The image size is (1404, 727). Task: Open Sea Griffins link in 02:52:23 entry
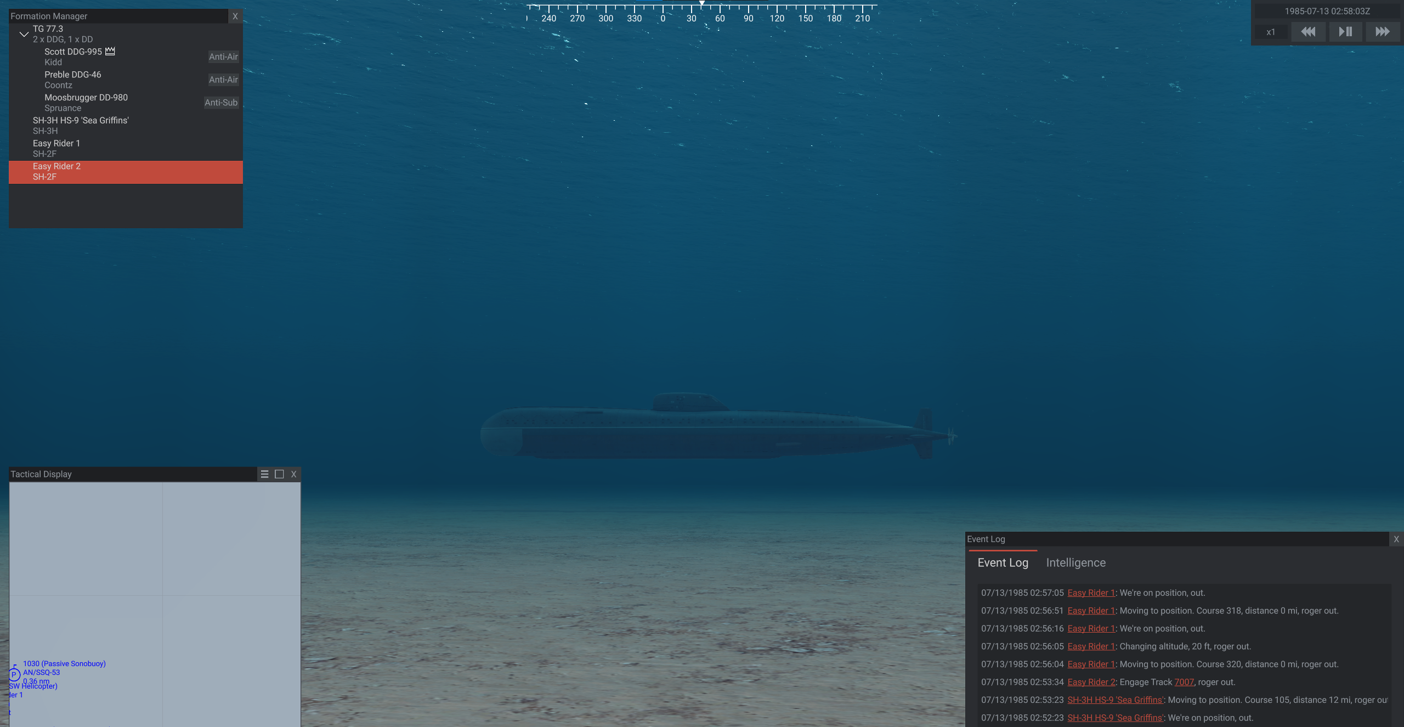(1116, 718)
